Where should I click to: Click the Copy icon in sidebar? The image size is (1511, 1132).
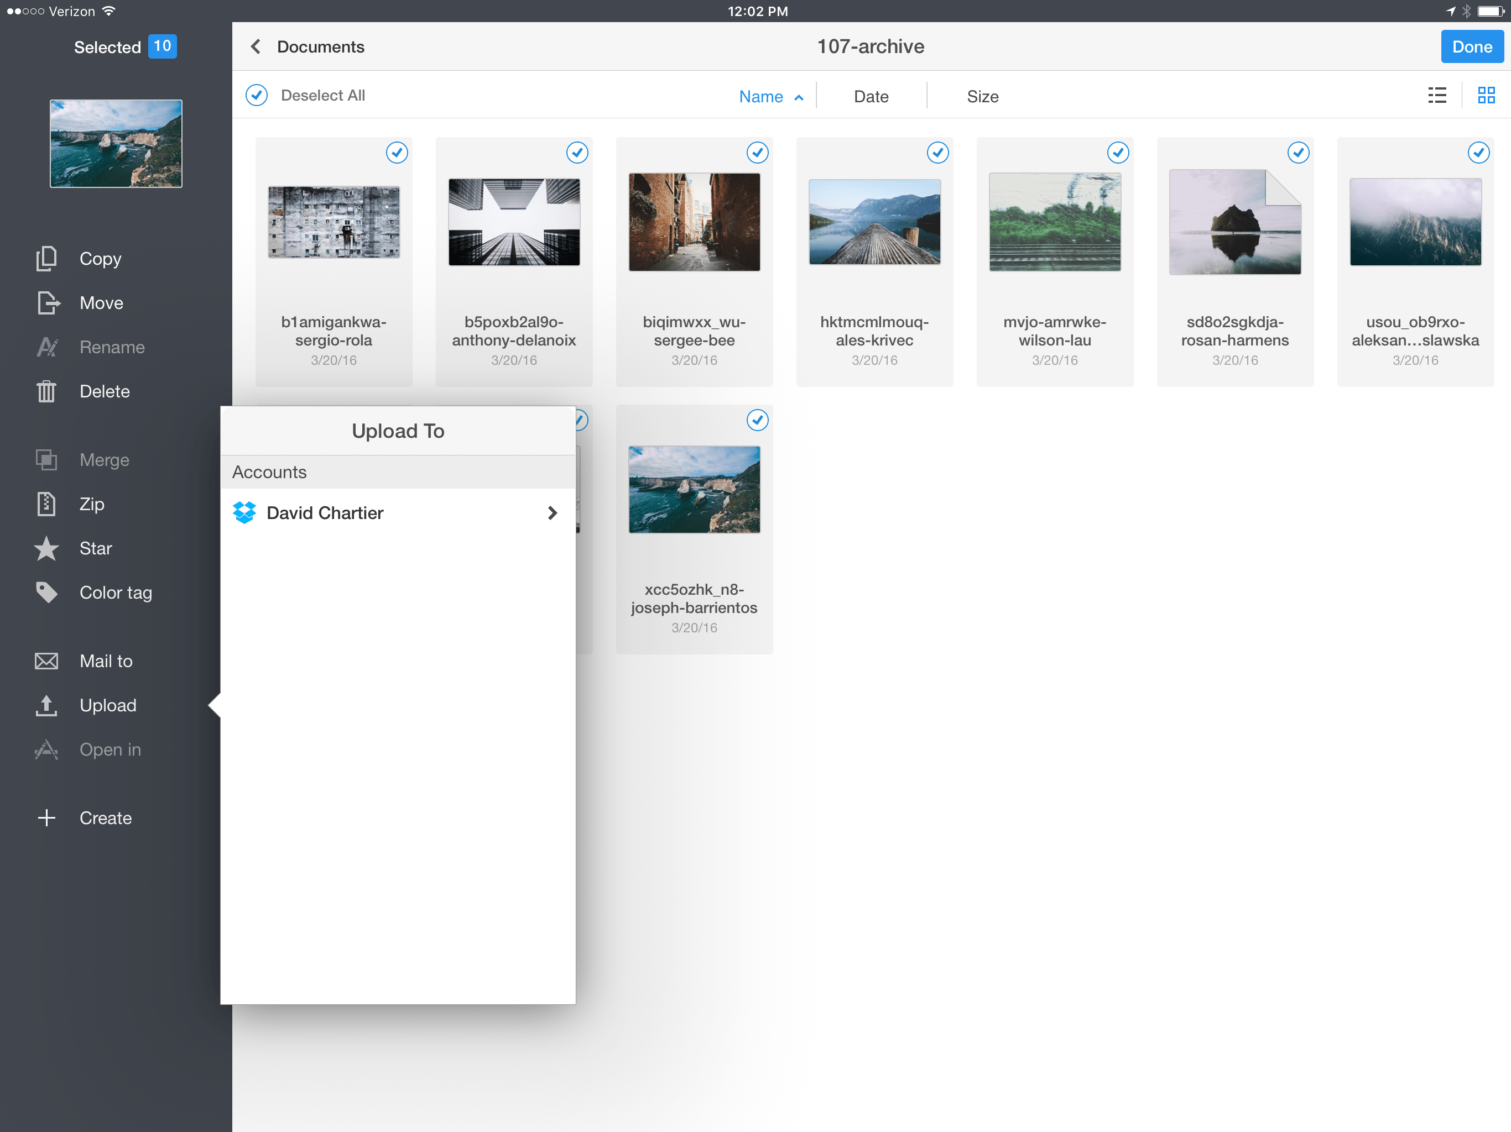point(46,259)
